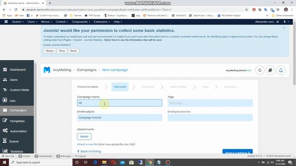Open the Campaigns breadcrumb link
The width and height of the screenshot is (296, 166).
pos(86,70)
